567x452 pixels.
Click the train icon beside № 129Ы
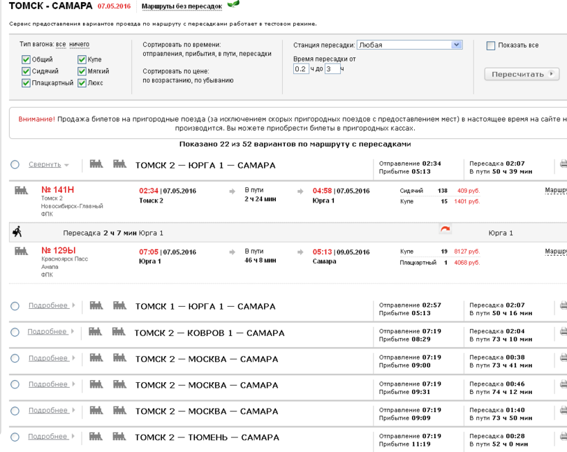[21, 251]
